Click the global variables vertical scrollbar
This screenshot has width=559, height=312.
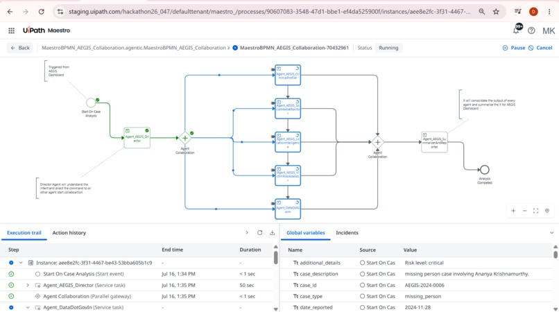556,254
